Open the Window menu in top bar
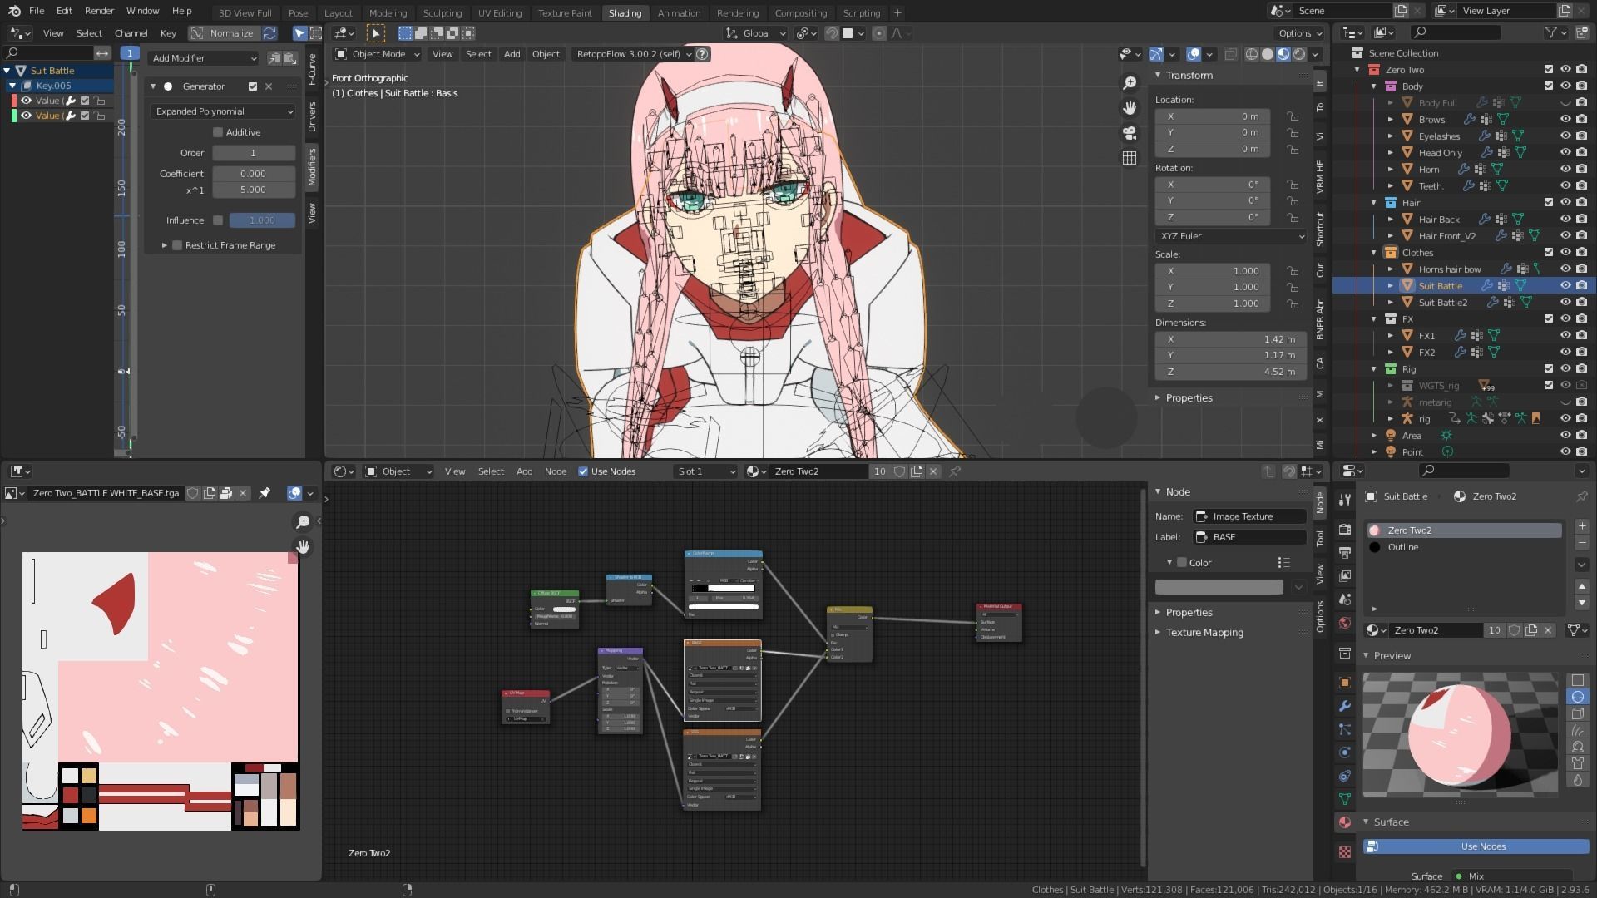This screenshot has width=1597, height=898. [x=142, y=11]
